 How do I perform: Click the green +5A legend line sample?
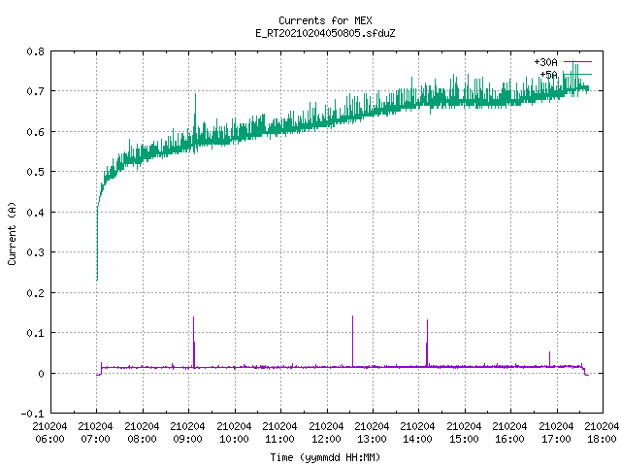(577, 74)
